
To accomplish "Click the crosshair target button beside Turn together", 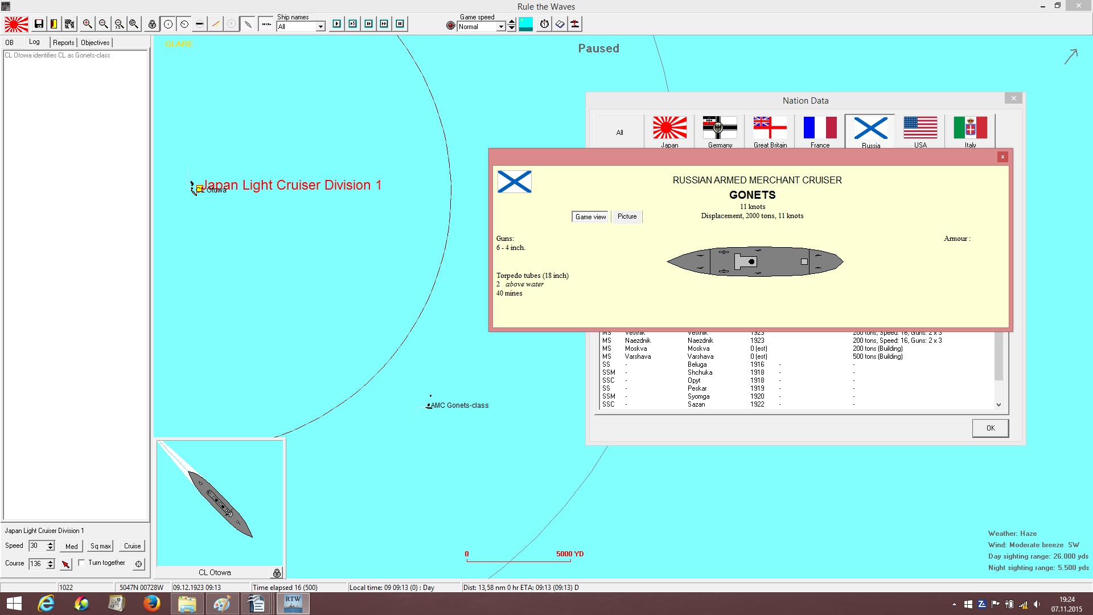I will click(138, 564).
